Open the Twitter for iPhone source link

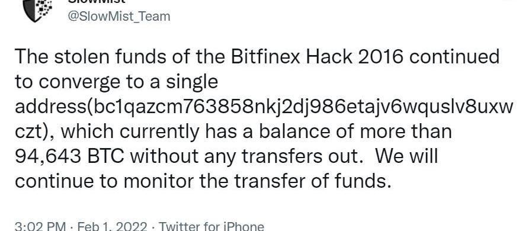[x=211, y=226]
